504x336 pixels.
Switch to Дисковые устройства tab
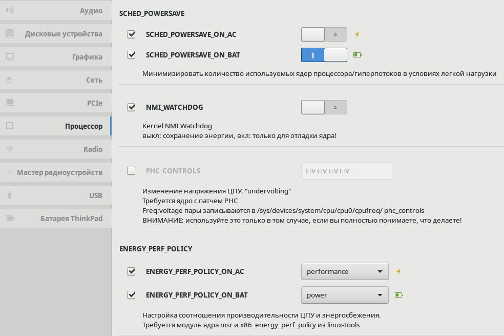click(56, 33)
